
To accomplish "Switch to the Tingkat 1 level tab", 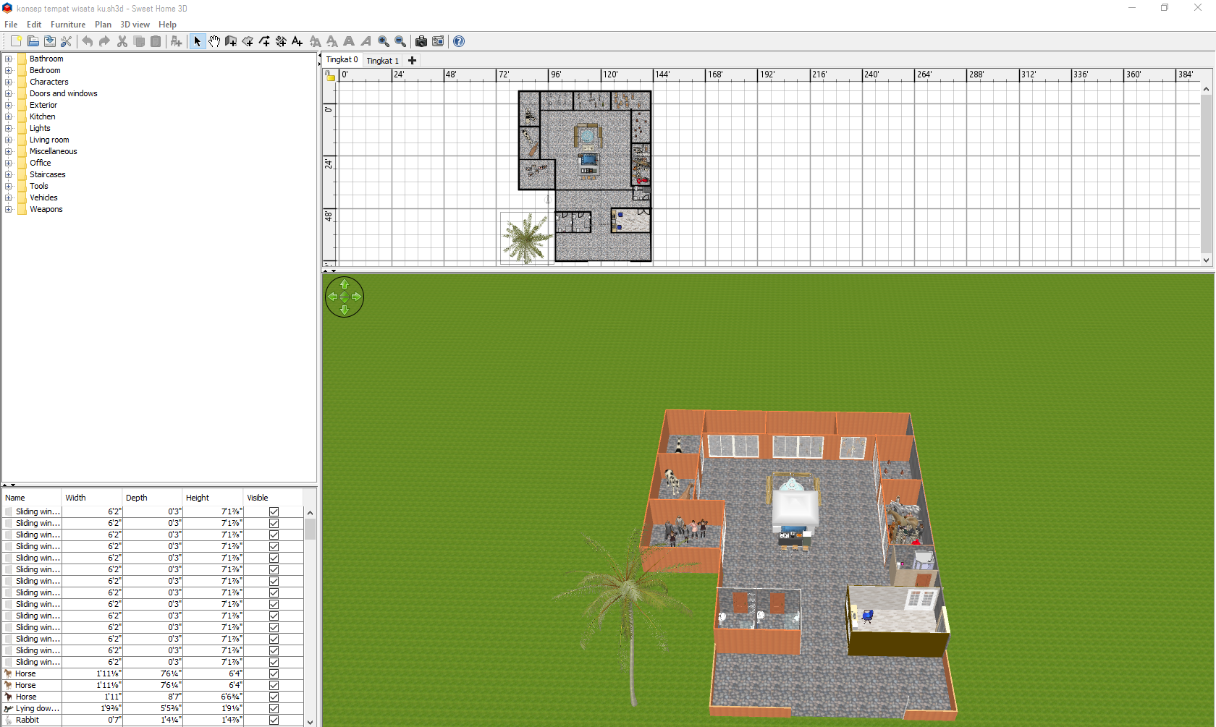I will [x=382, y=61].
